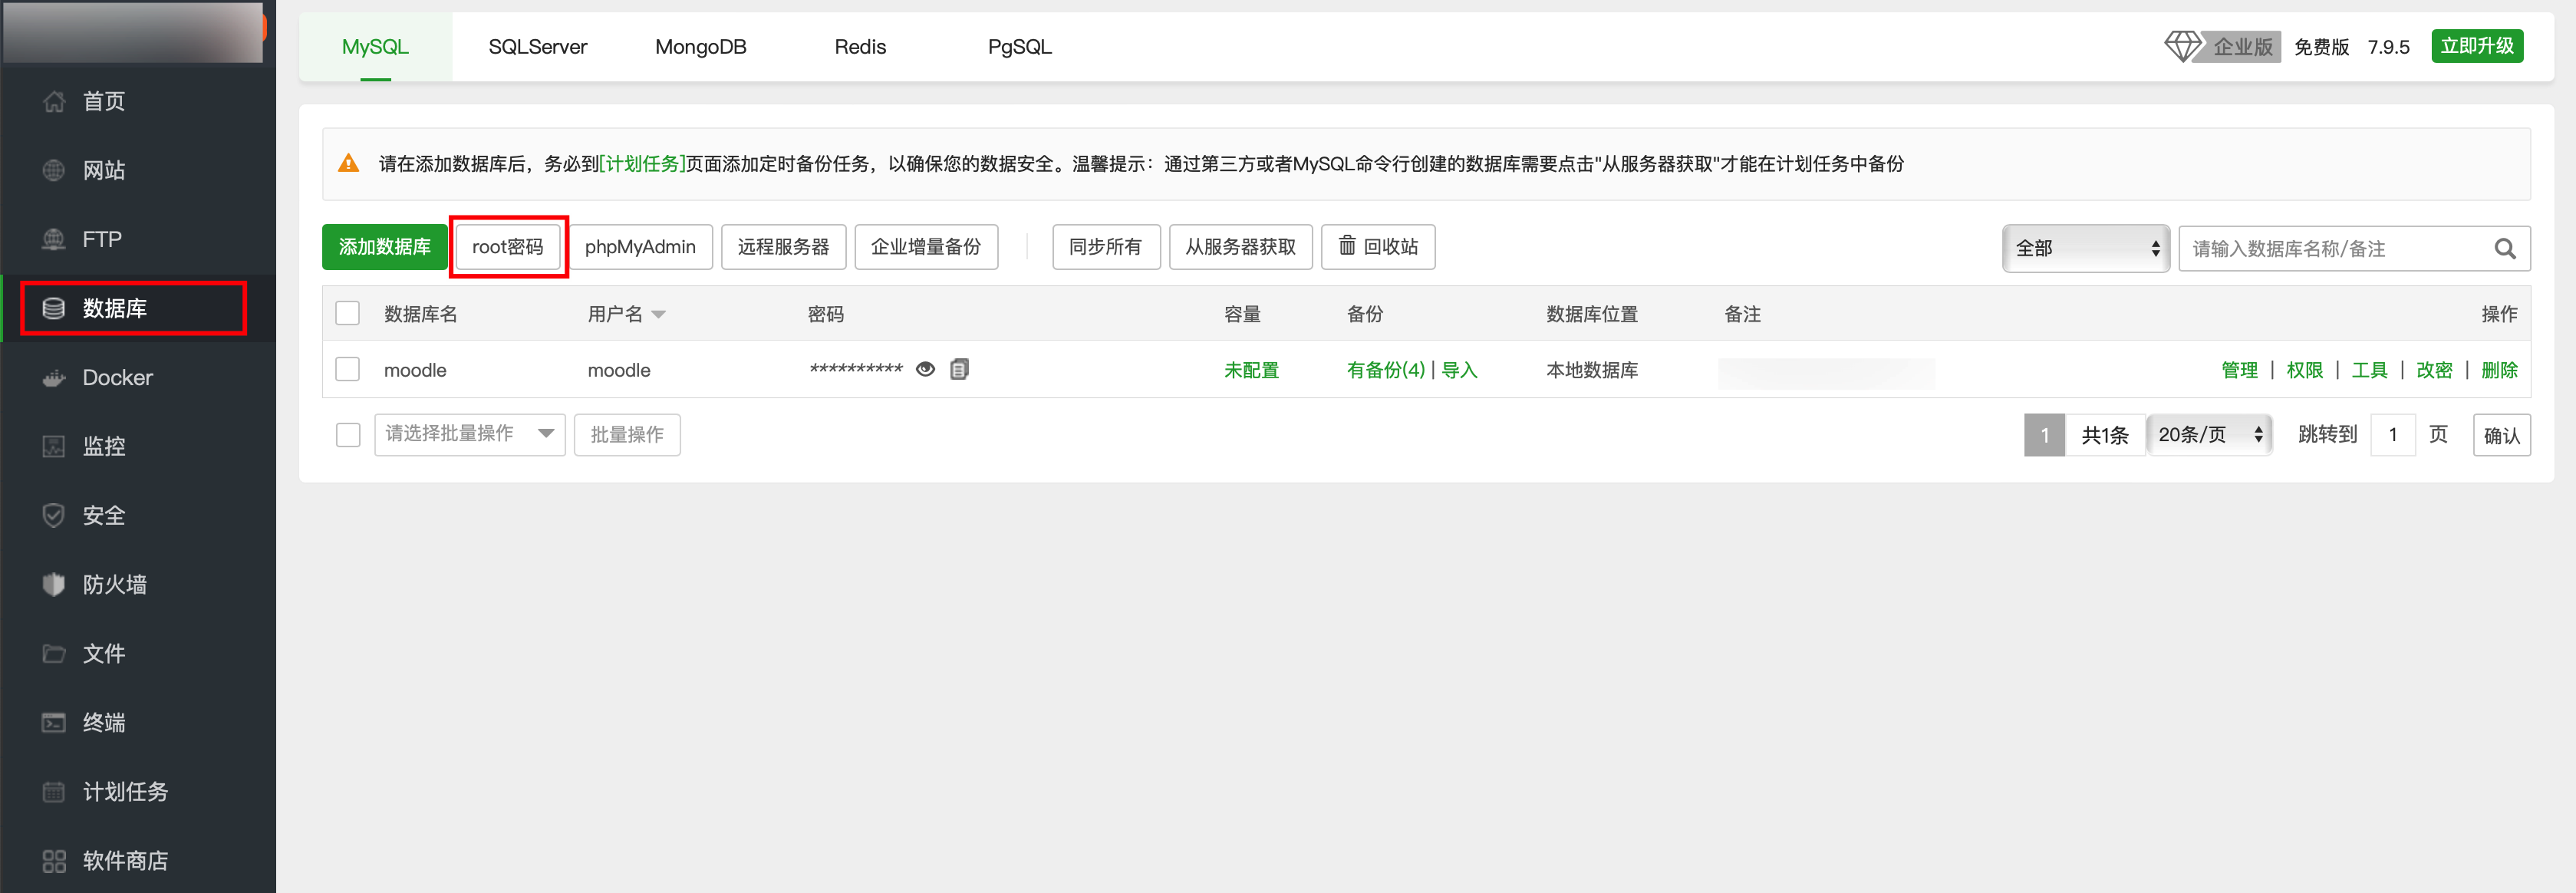Open the software store grid icon
Image resolution: width=2576 pixels, height=893 pixels.
click(54, 861)
